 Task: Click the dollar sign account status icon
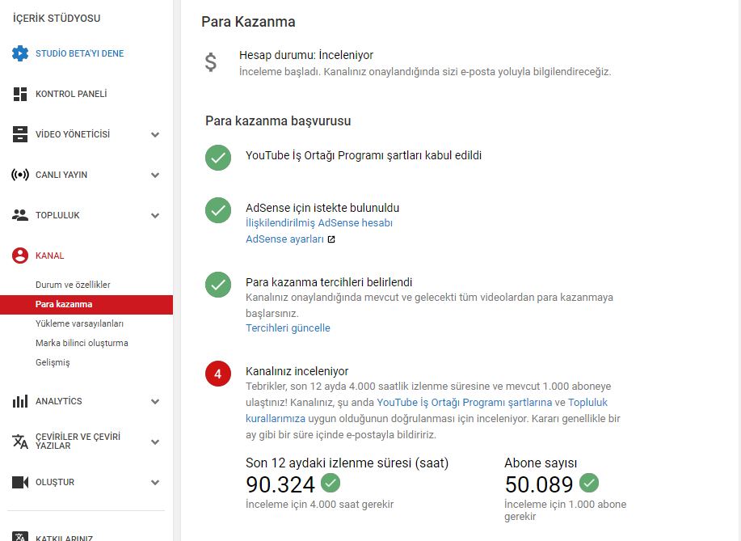tap(211, 62)
